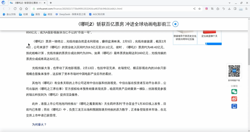The image size is (250, 132).
Task: Expand the tab list dropdown chevron
Action: click(x=229, y=3)
